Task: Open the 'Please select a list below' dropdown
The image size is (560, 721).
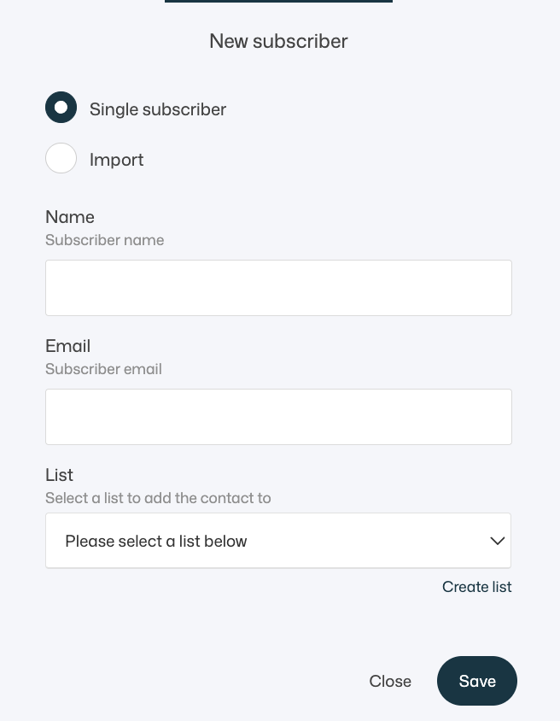Action: (278, 540)
